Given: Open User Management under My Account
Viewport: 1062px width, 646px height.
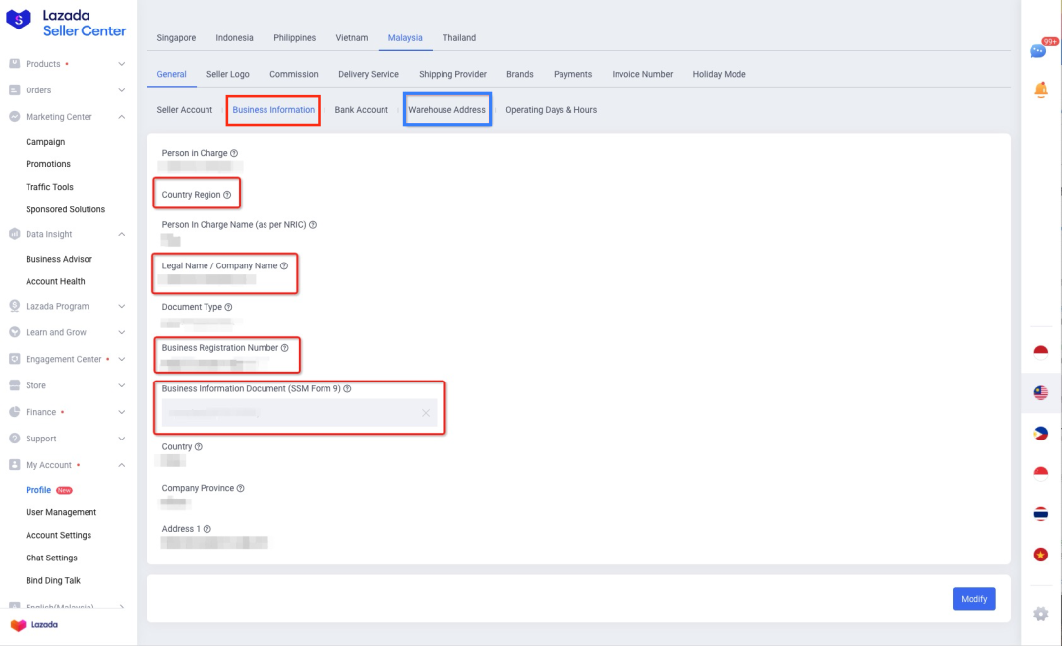Looking at the screenshot, I should click(x=61, y=512).
